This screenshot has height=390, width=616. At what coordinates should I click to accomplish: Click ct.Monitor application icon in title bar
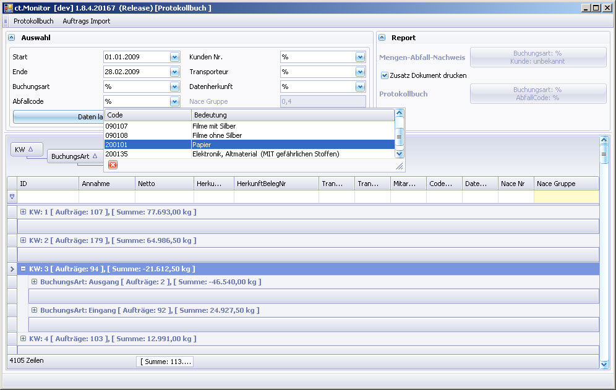coord(8,7)
